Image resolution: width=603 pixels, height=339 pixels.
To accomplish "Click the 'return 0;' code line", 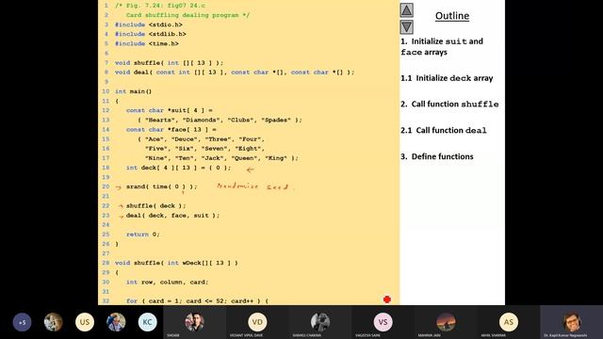I will (142, 234).
